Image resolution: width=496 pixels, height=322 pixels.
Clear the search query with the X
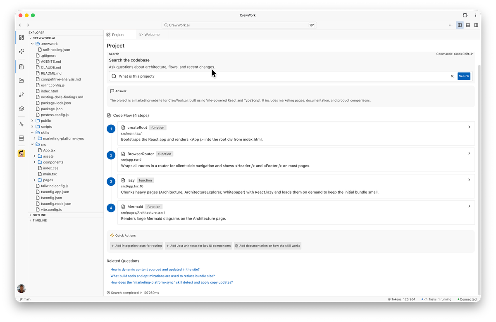[x=452, y=76]
